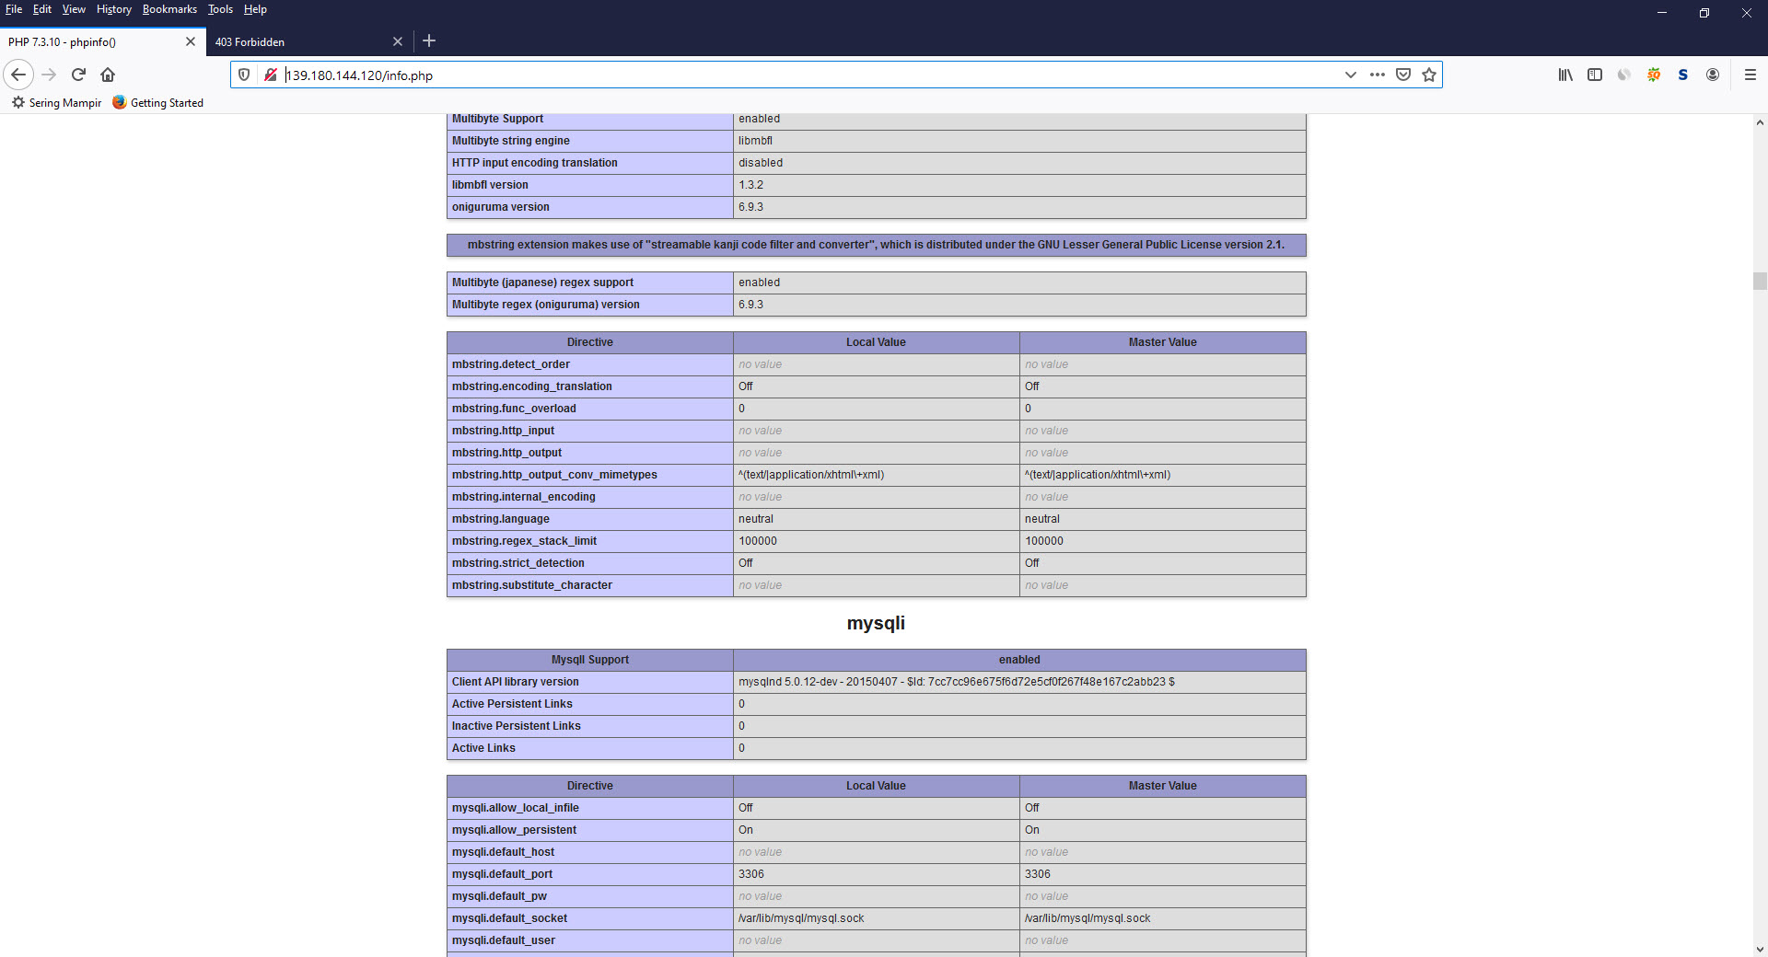Click the back navigation arrow
This screenshot has width=1768, height=957.
tap(18, 75)
